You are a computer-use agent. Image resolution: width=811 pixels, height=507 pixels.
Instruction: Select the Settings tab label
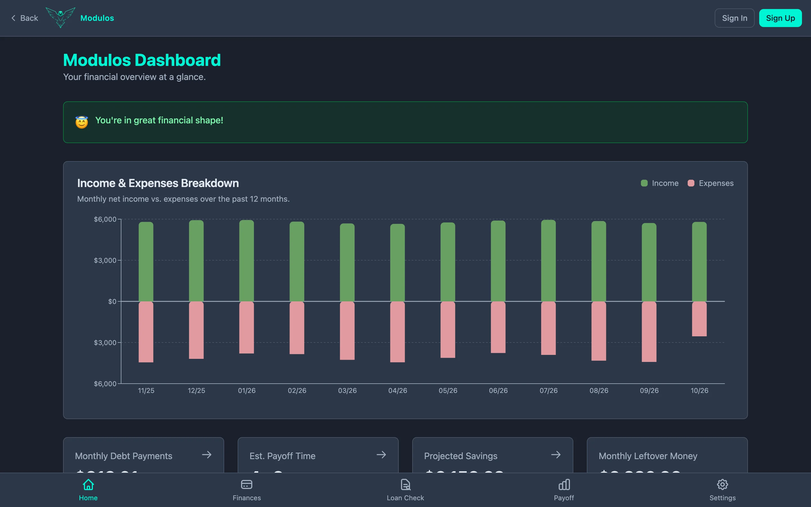pyautogui.click(x=723, y=498)
